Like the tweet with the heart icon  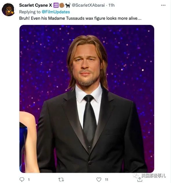coord(99,180)
